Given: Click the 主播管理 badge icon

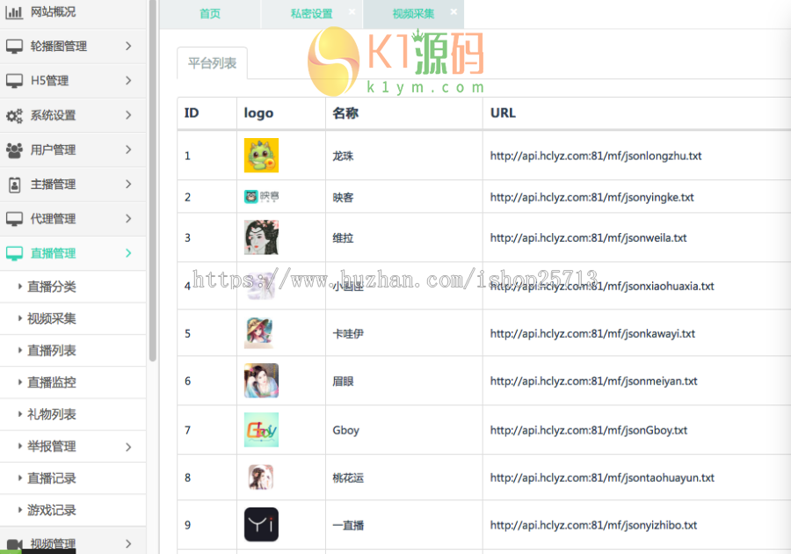Looking at the screenshot, I should coord(15,185).
